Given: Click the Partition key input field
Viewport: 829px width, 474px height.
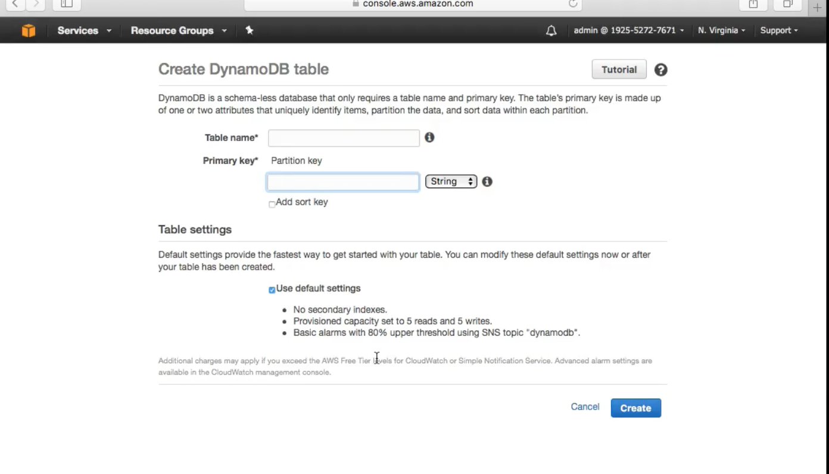Looking at the screenshot, I should pos(343,182).
